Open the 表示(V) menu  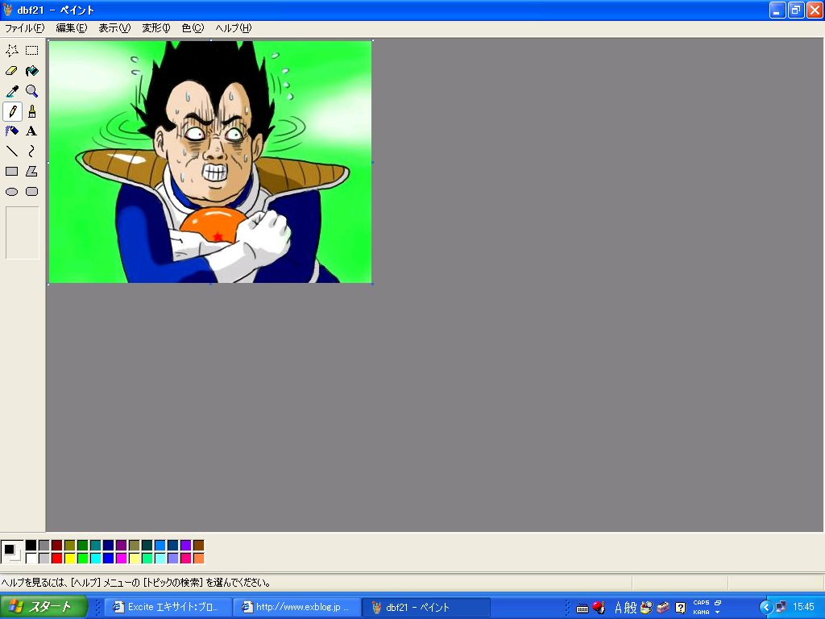tap(114, 28)
